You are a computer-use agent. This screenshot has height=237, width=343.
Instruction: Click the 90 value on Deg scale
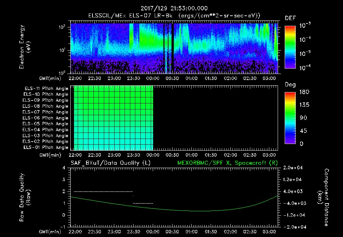click(303, 118)
